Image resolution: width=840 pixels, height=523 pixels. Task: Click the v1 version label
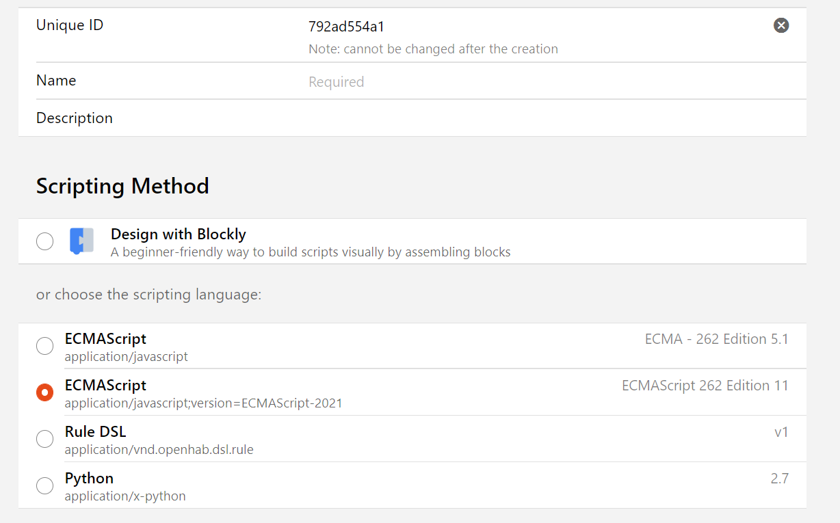pos(780,432)
